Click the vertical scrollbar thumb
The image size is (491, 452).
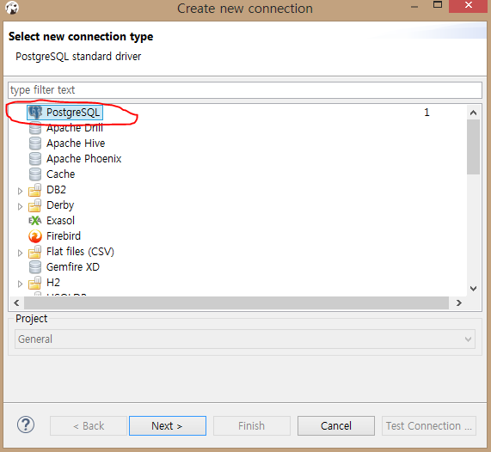[x=474, y=147]
